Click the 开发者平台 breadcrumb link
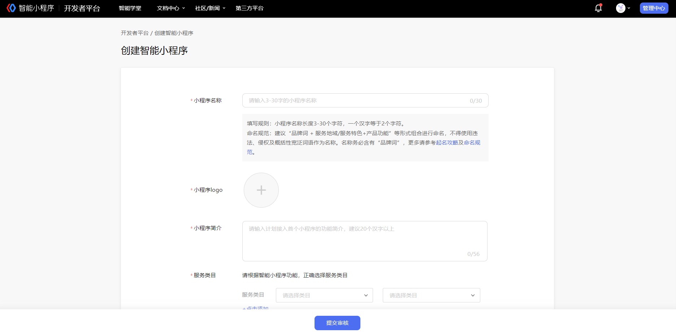This screenshot has width=676, height=332. coord(135,33)
